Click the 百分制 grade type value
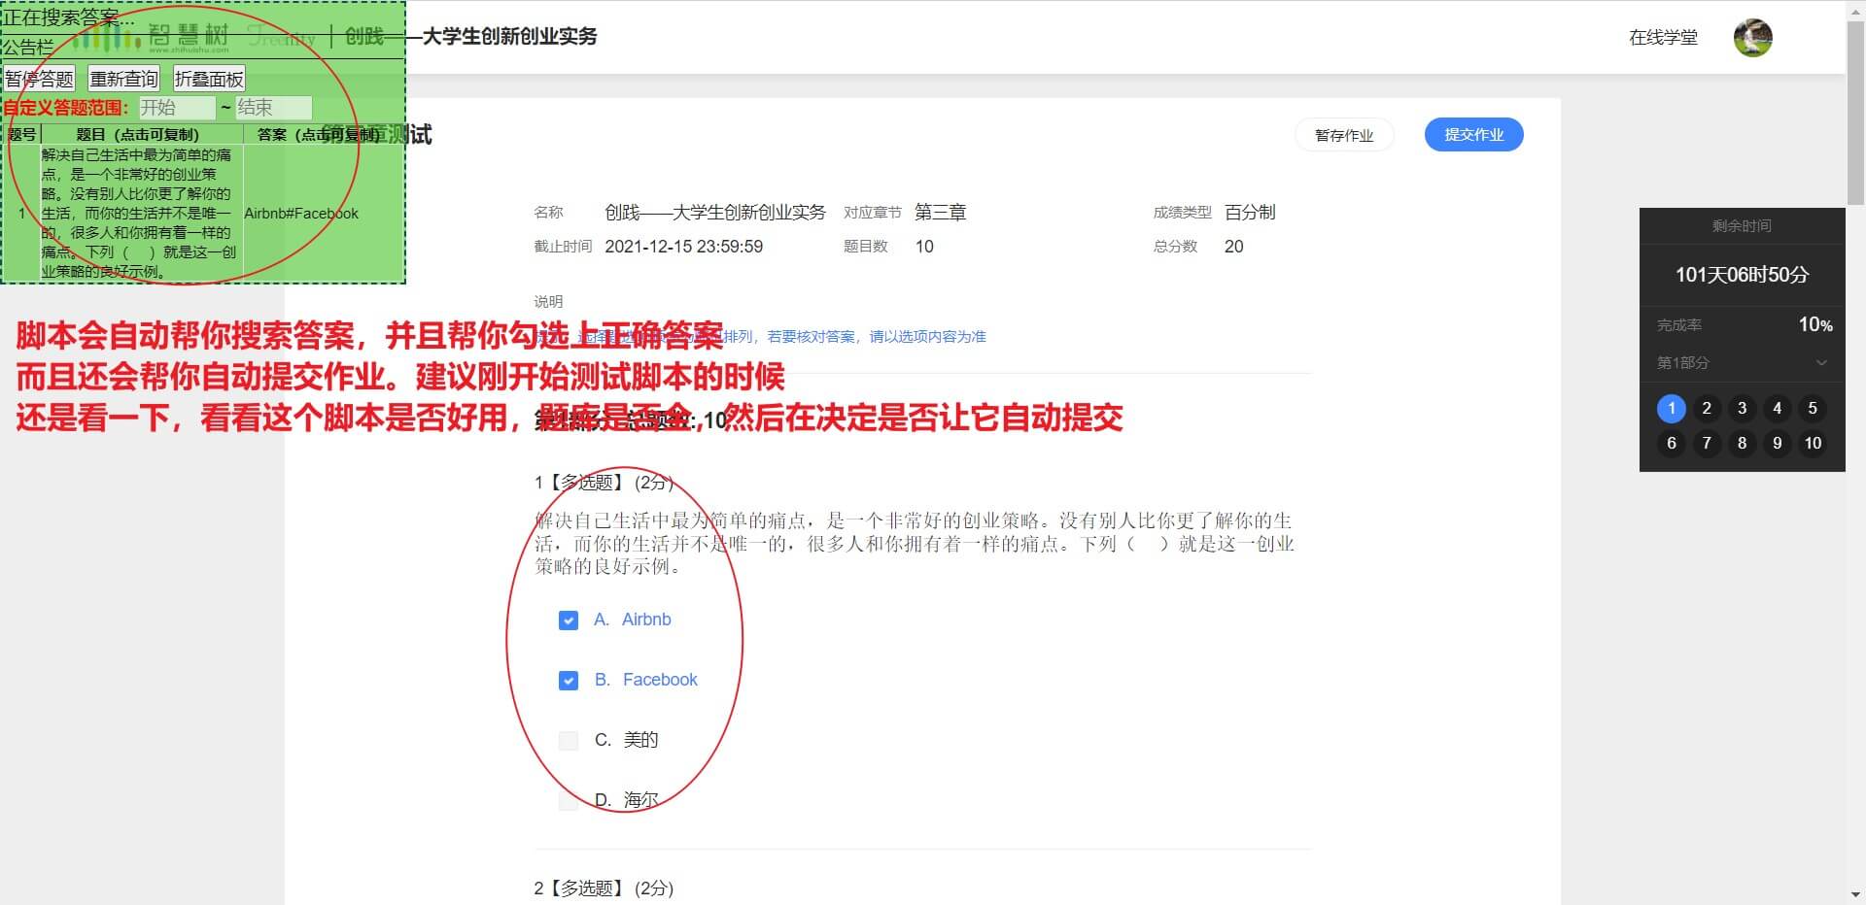 tap(1250, 213)
